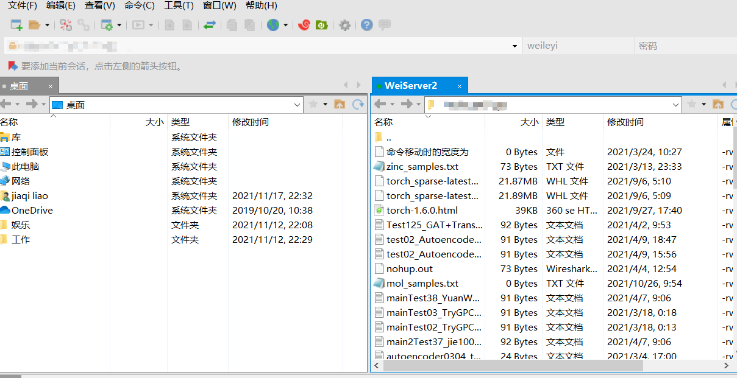Open a new session tab icon
Screen dimensions: 737x378
point(16,25)
